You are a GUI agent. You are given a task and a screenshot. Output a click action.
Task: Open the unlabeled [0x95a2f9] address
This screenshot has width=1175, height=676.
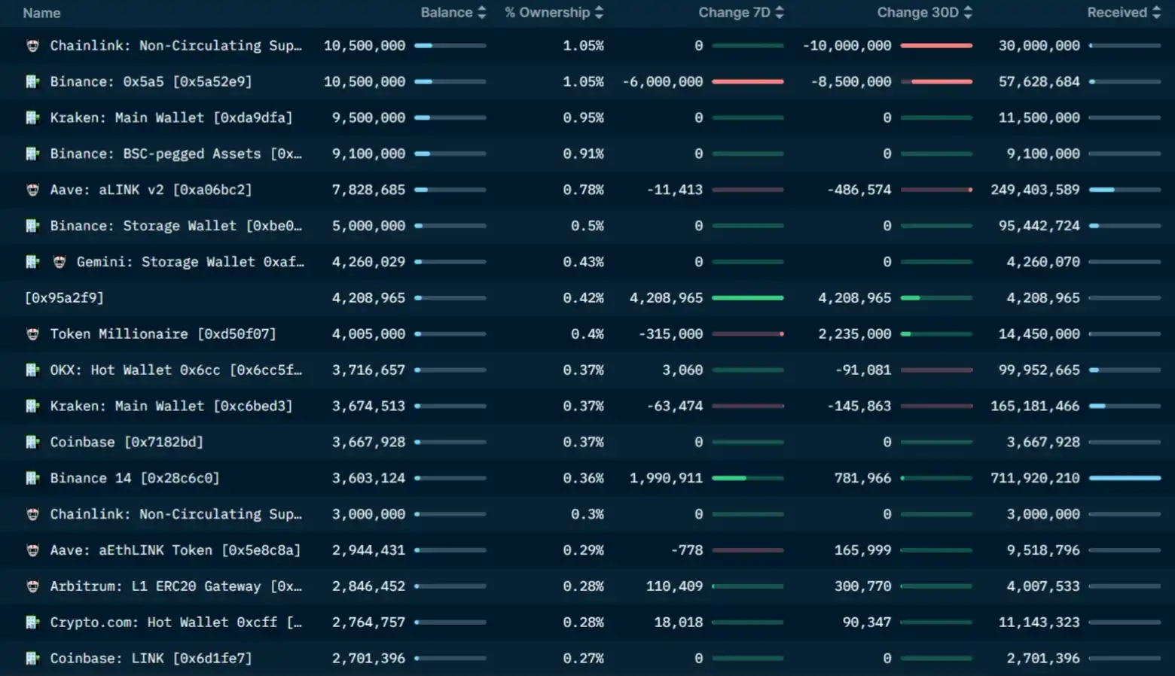coord(64,298)
